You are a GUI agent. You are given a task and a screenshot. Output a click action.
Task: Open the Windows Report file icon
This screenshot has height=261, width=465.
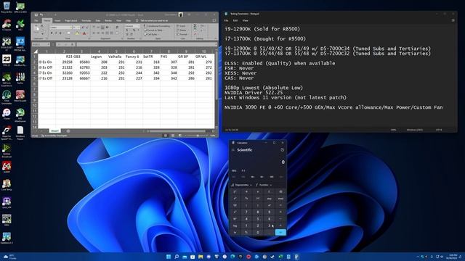tap(20, 133)
